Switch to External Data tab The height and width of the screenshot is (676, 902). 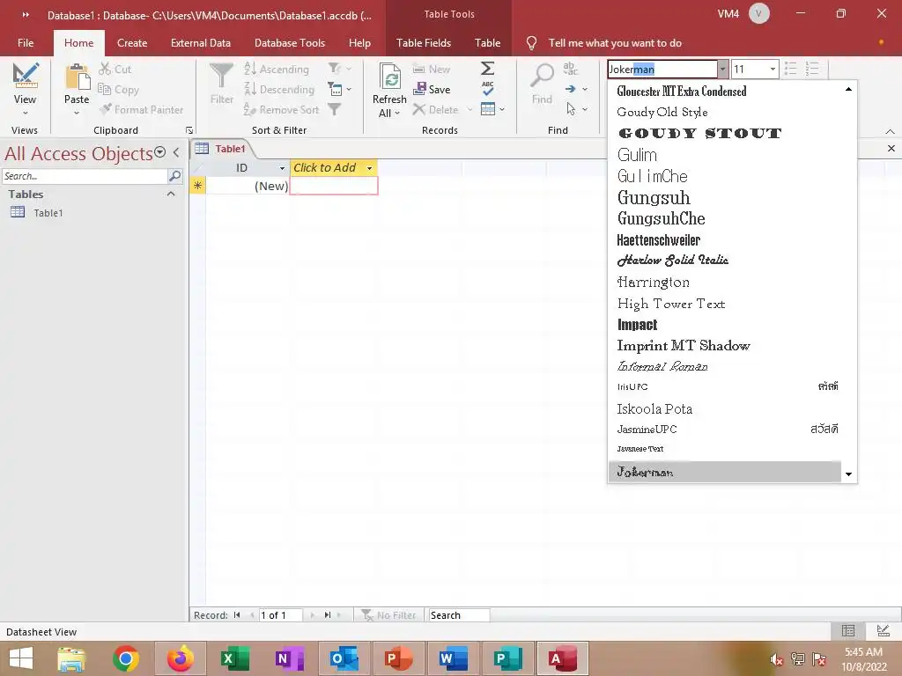point(201,43)
